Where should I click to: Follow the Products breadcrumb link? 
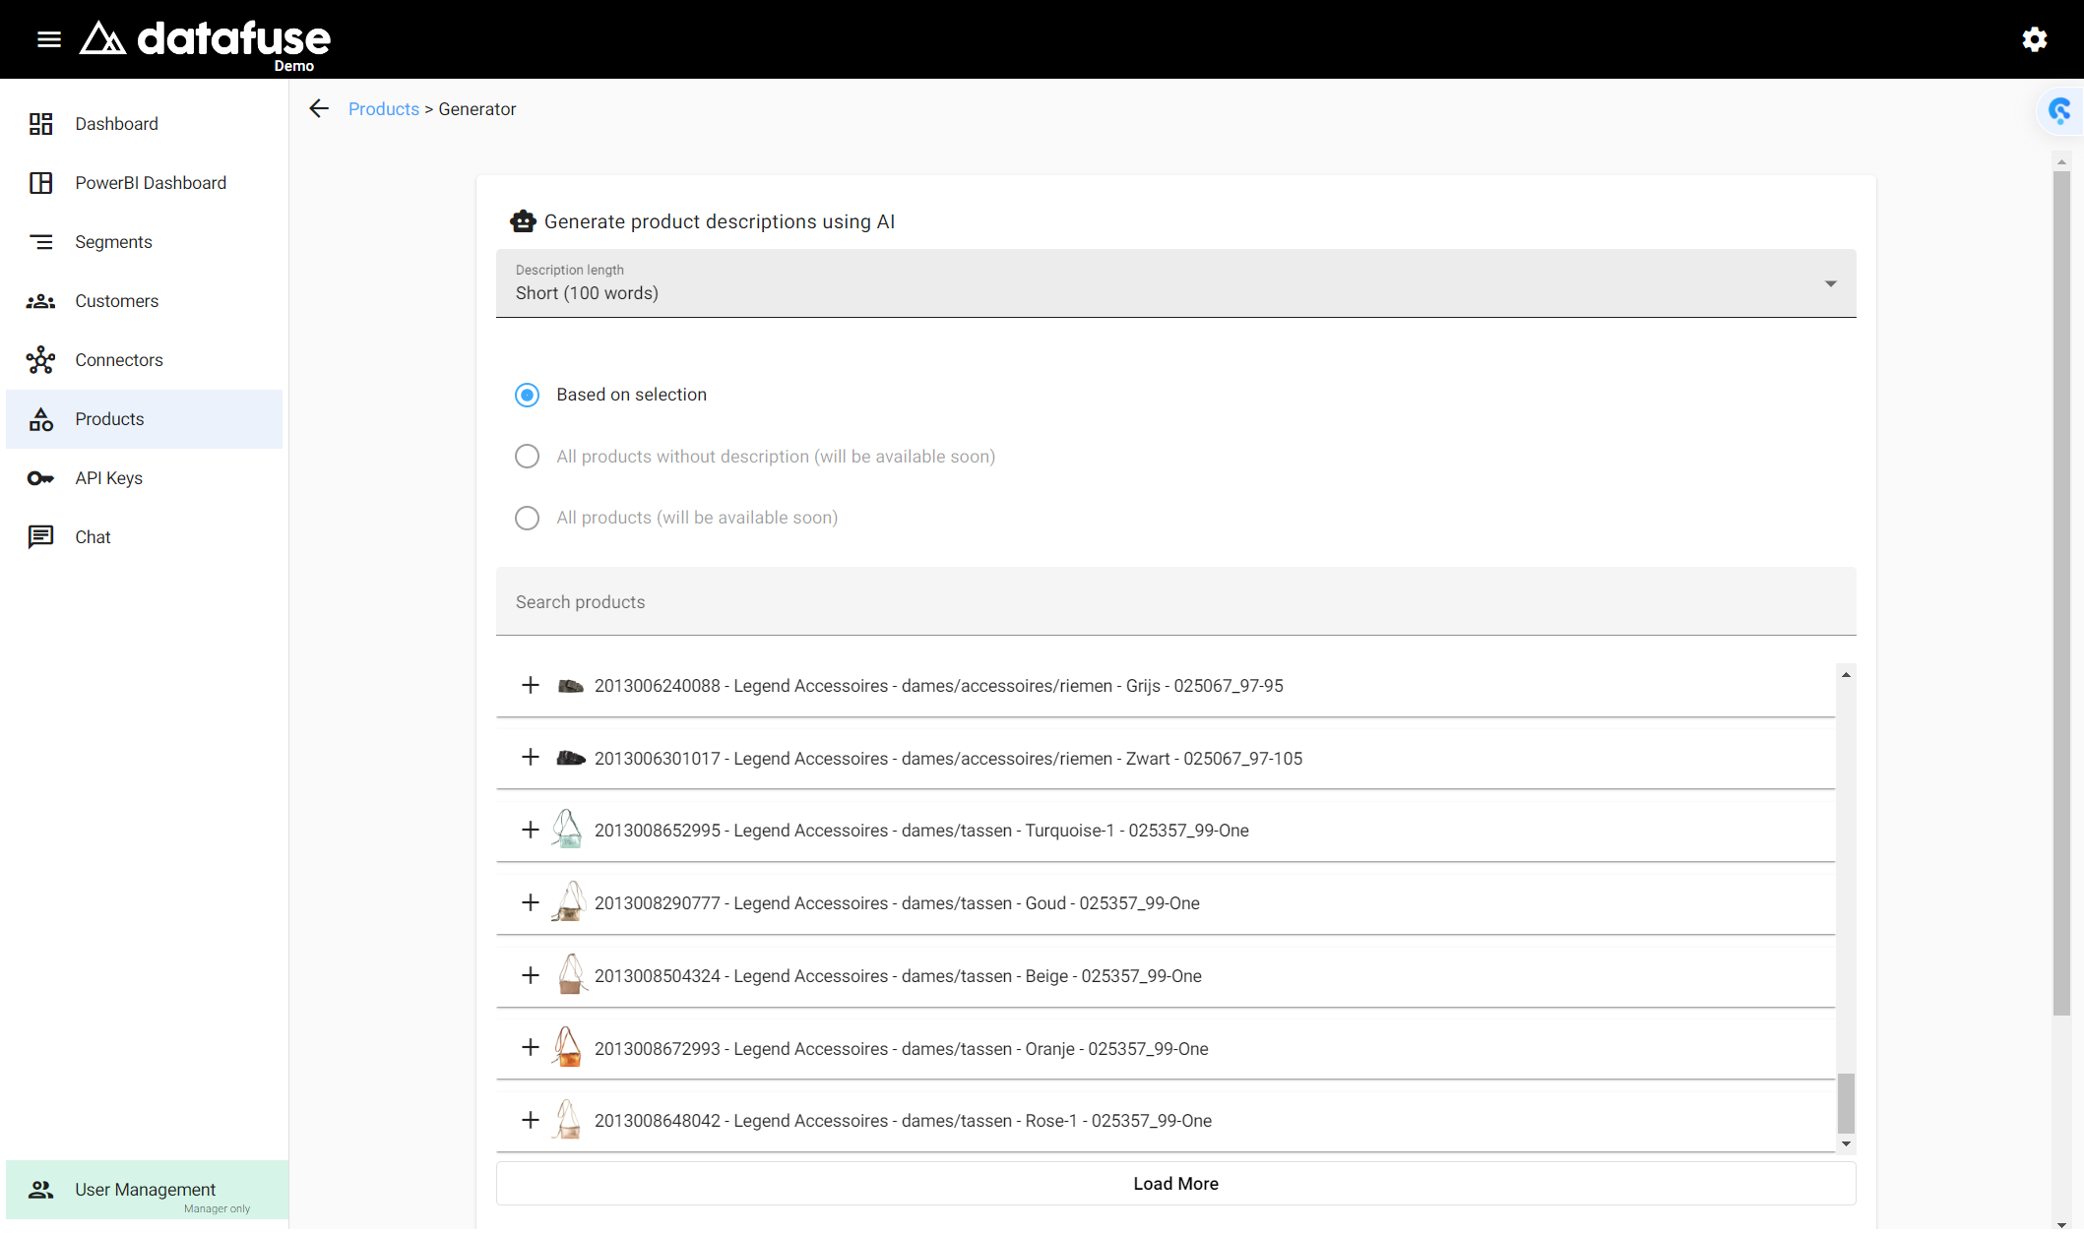[384, 109]
